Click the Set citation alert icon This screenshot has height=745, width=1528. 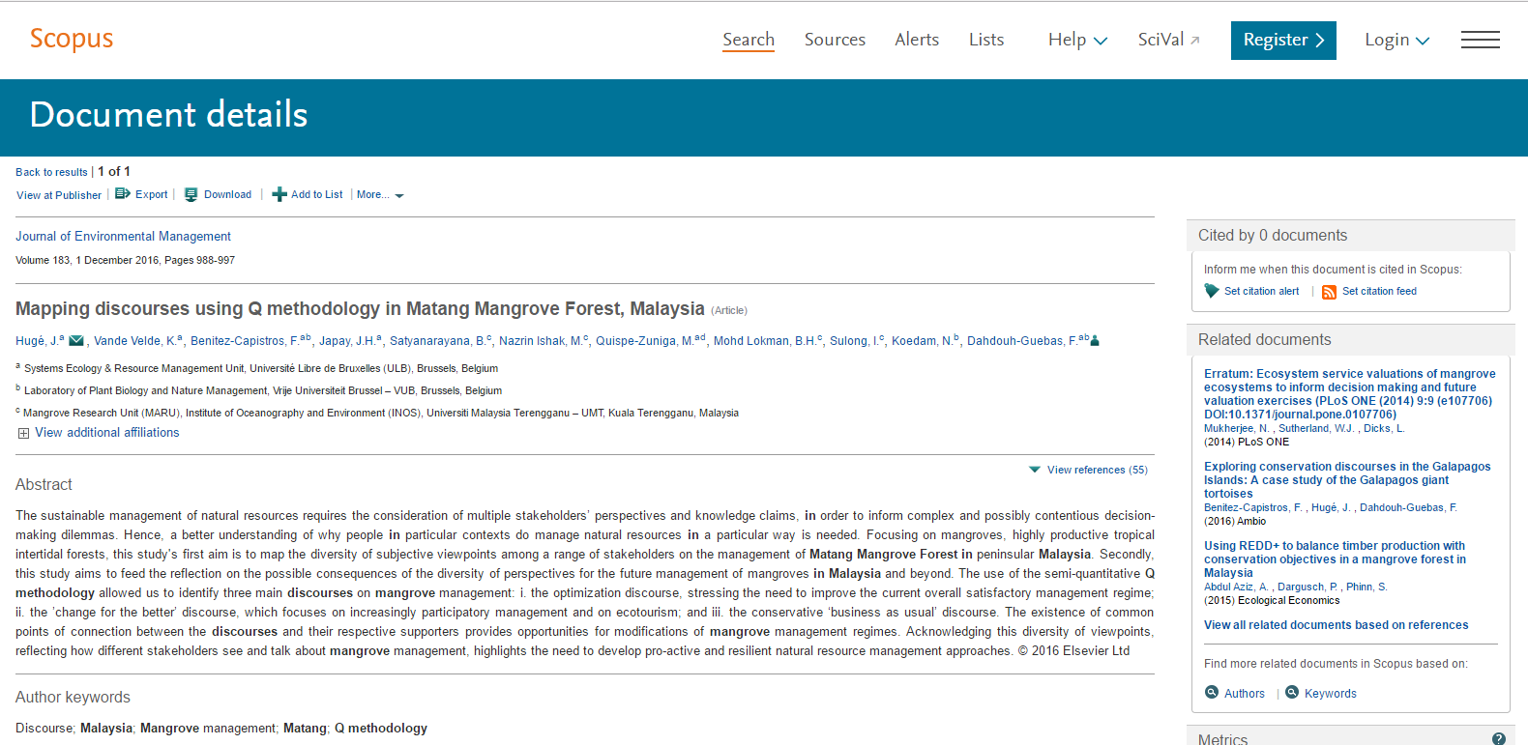[1212, 291]
